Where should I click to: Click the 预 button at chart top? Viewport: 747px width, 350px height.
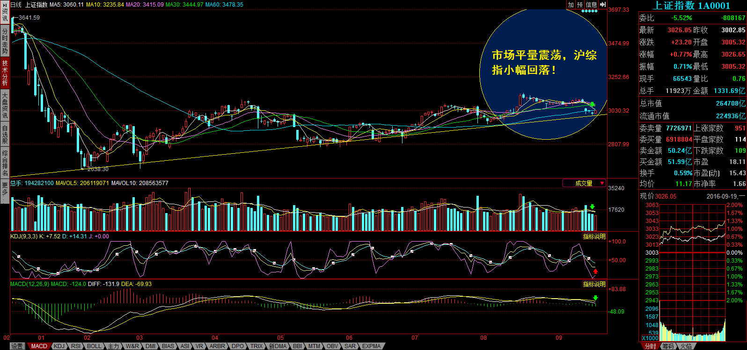(580, 5)
